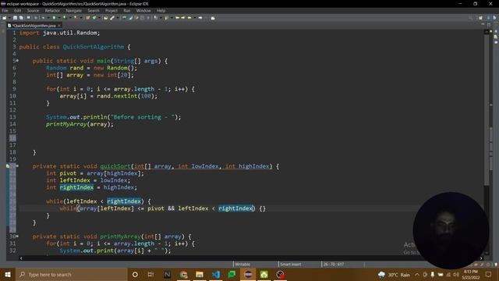Click the horizontal scrollbar left arrow

tap(21, 258)
